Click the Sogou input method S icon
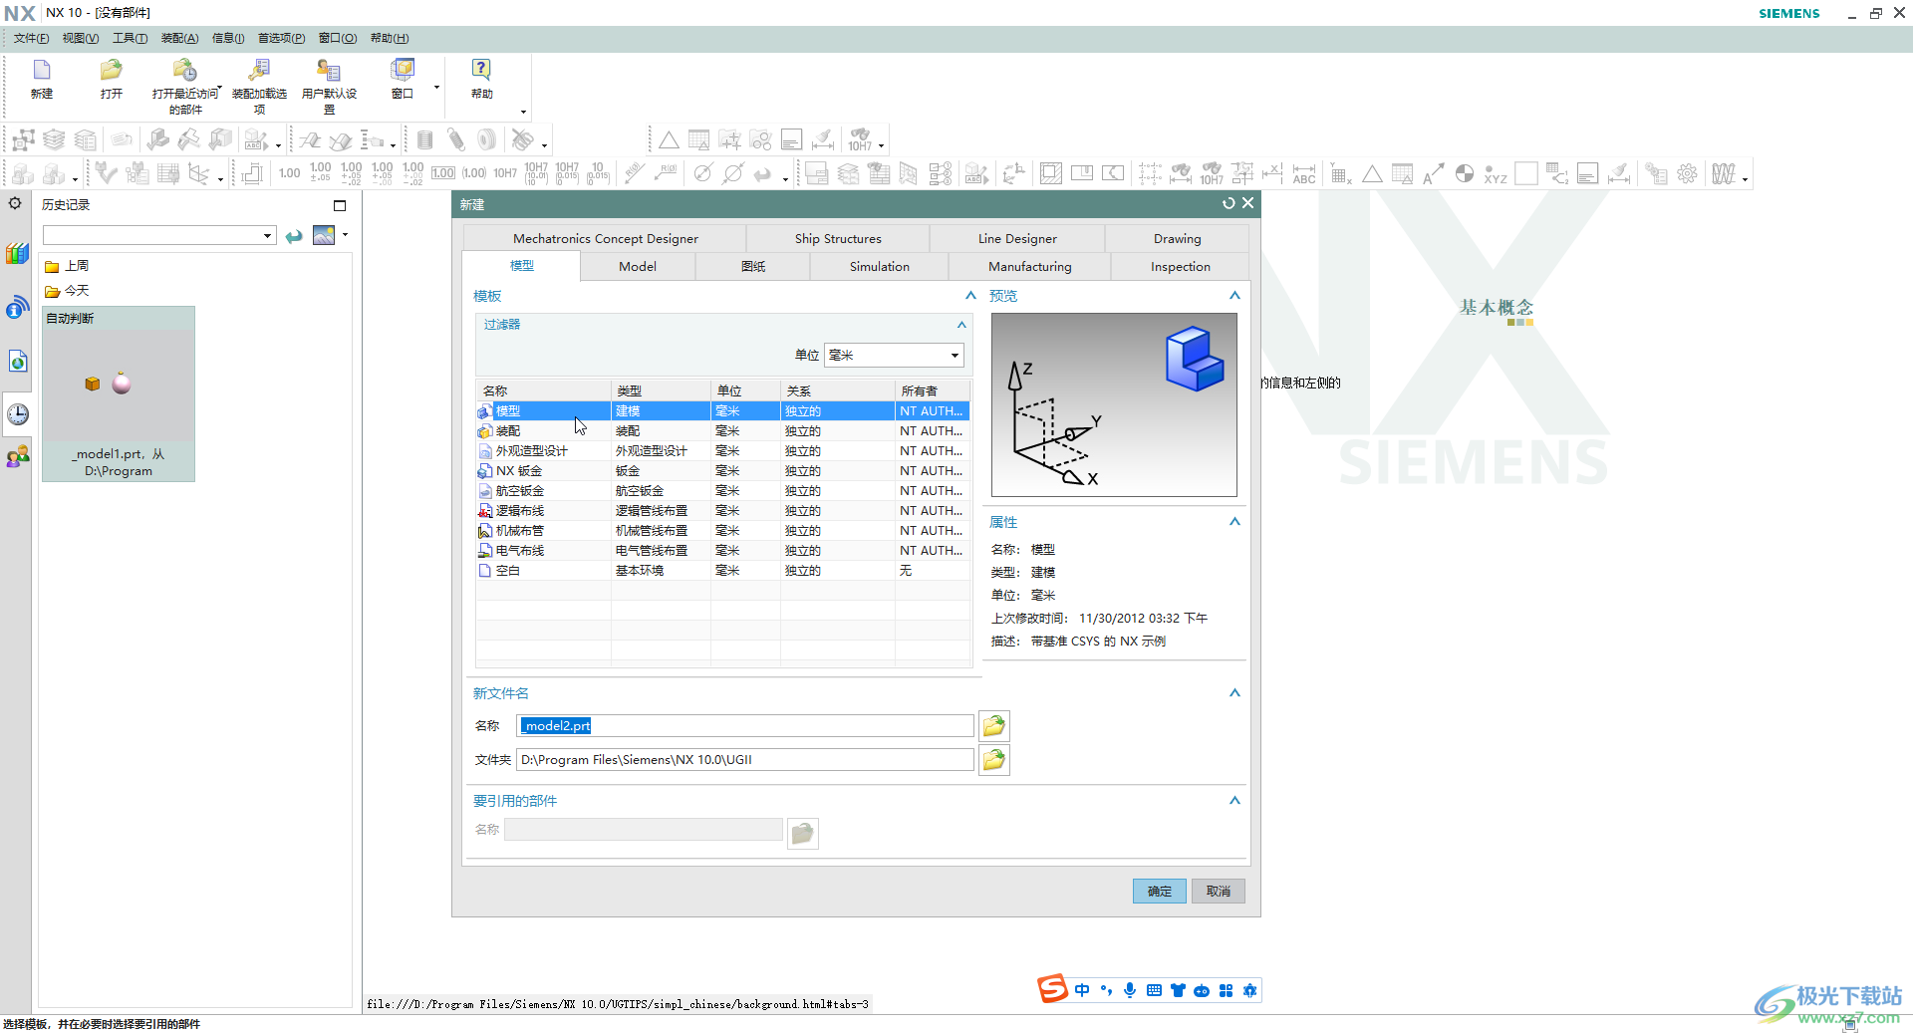This screenshot has width=1913, height=1034. coord(1052,989)
